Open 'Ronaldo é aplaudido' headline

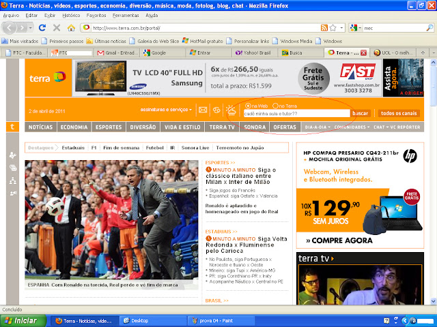[x=242, y=208]
